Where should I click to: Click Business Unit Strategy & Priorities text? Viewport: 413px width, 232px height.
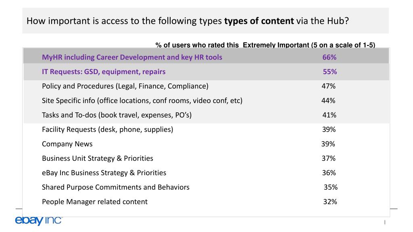point(98,158)
